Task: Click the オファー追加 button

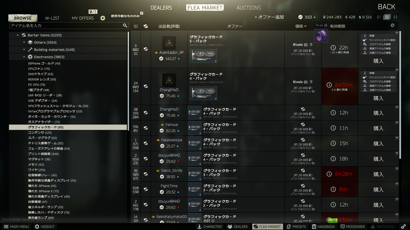Action: click(x=269, y=17)
